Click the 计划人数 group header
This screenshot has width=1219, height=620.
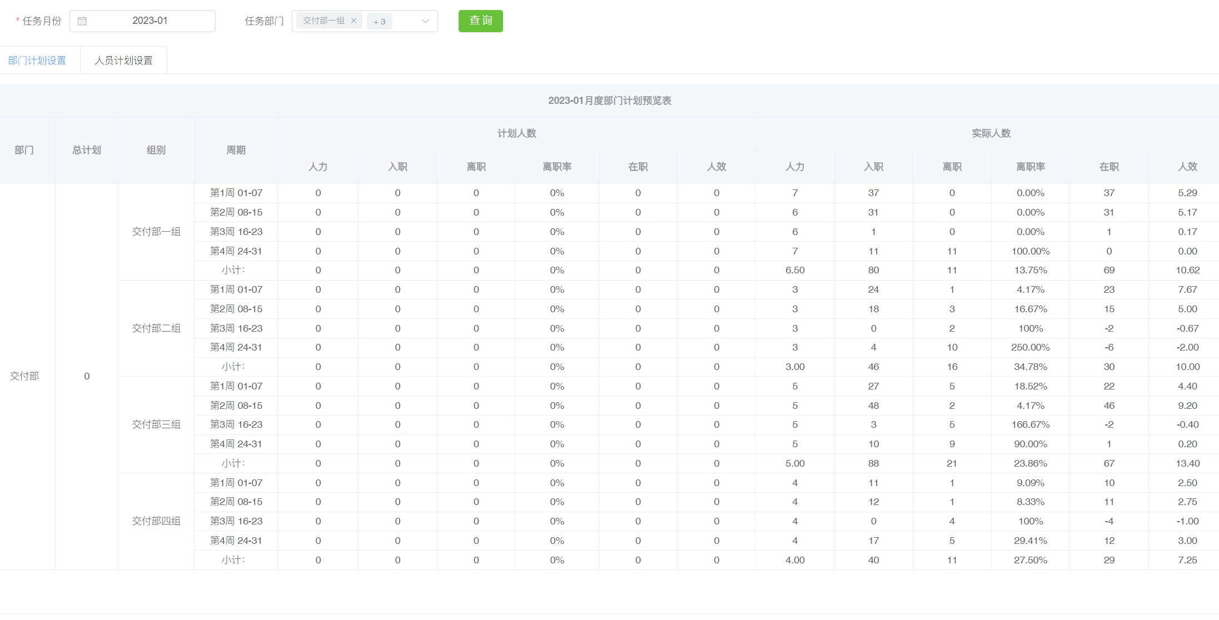click(516, 133)
